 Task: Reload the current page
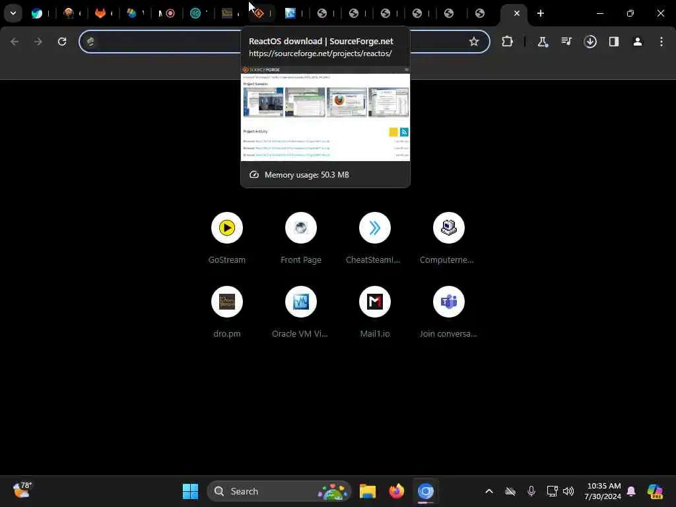62,42
